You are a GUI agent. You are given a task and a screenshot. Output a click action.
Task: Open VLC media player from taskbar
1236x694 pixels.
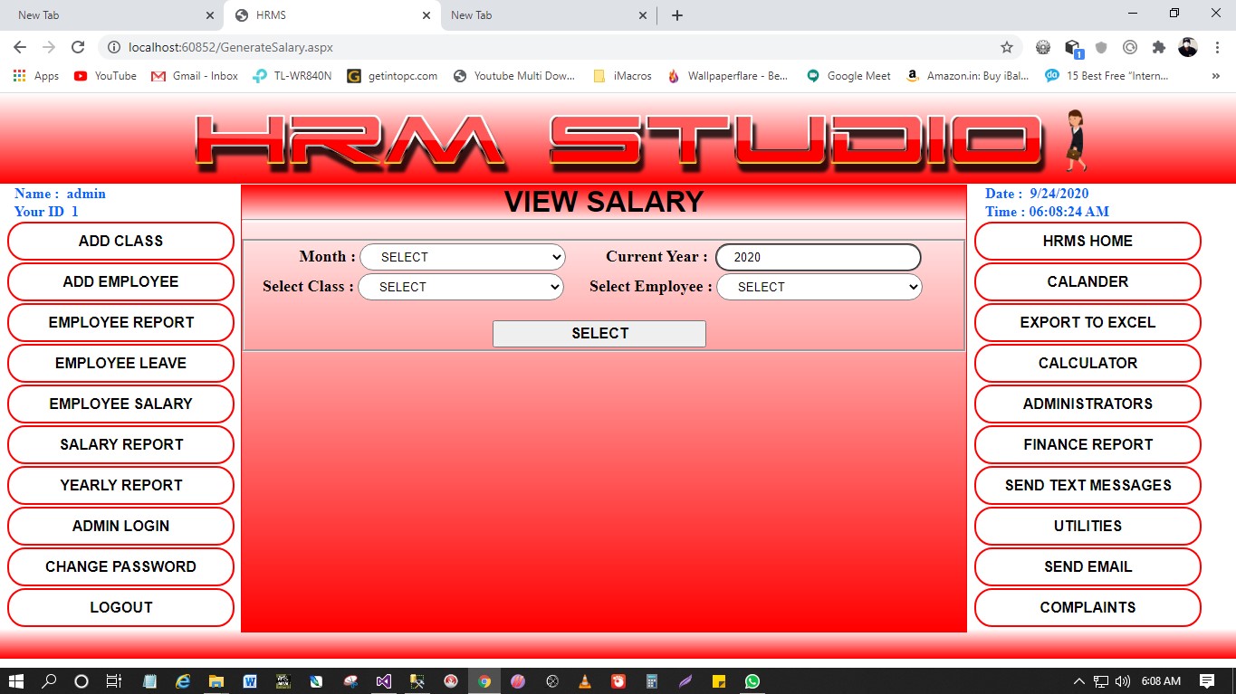coord(585,681)
